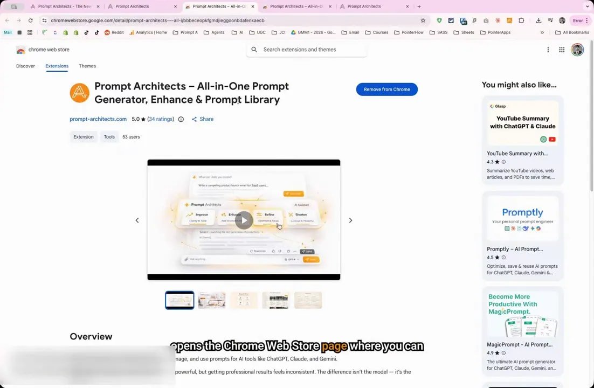Screen dimensions: 594x388
Task: Open the Chrome downloads icon
Action: tap(538, 20)
